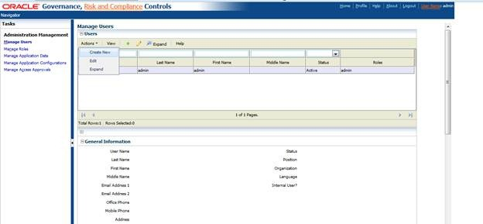The height and width of the screenshot is (224, 483).
Task: Collapse the General Information section
Action: point(82,142)
